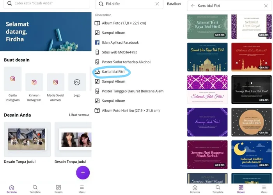Open green Selamat Hari Raya Idul Fitri template
This screenshot has width=273, height=195.
pyautogui.click(x=207, y=27)
